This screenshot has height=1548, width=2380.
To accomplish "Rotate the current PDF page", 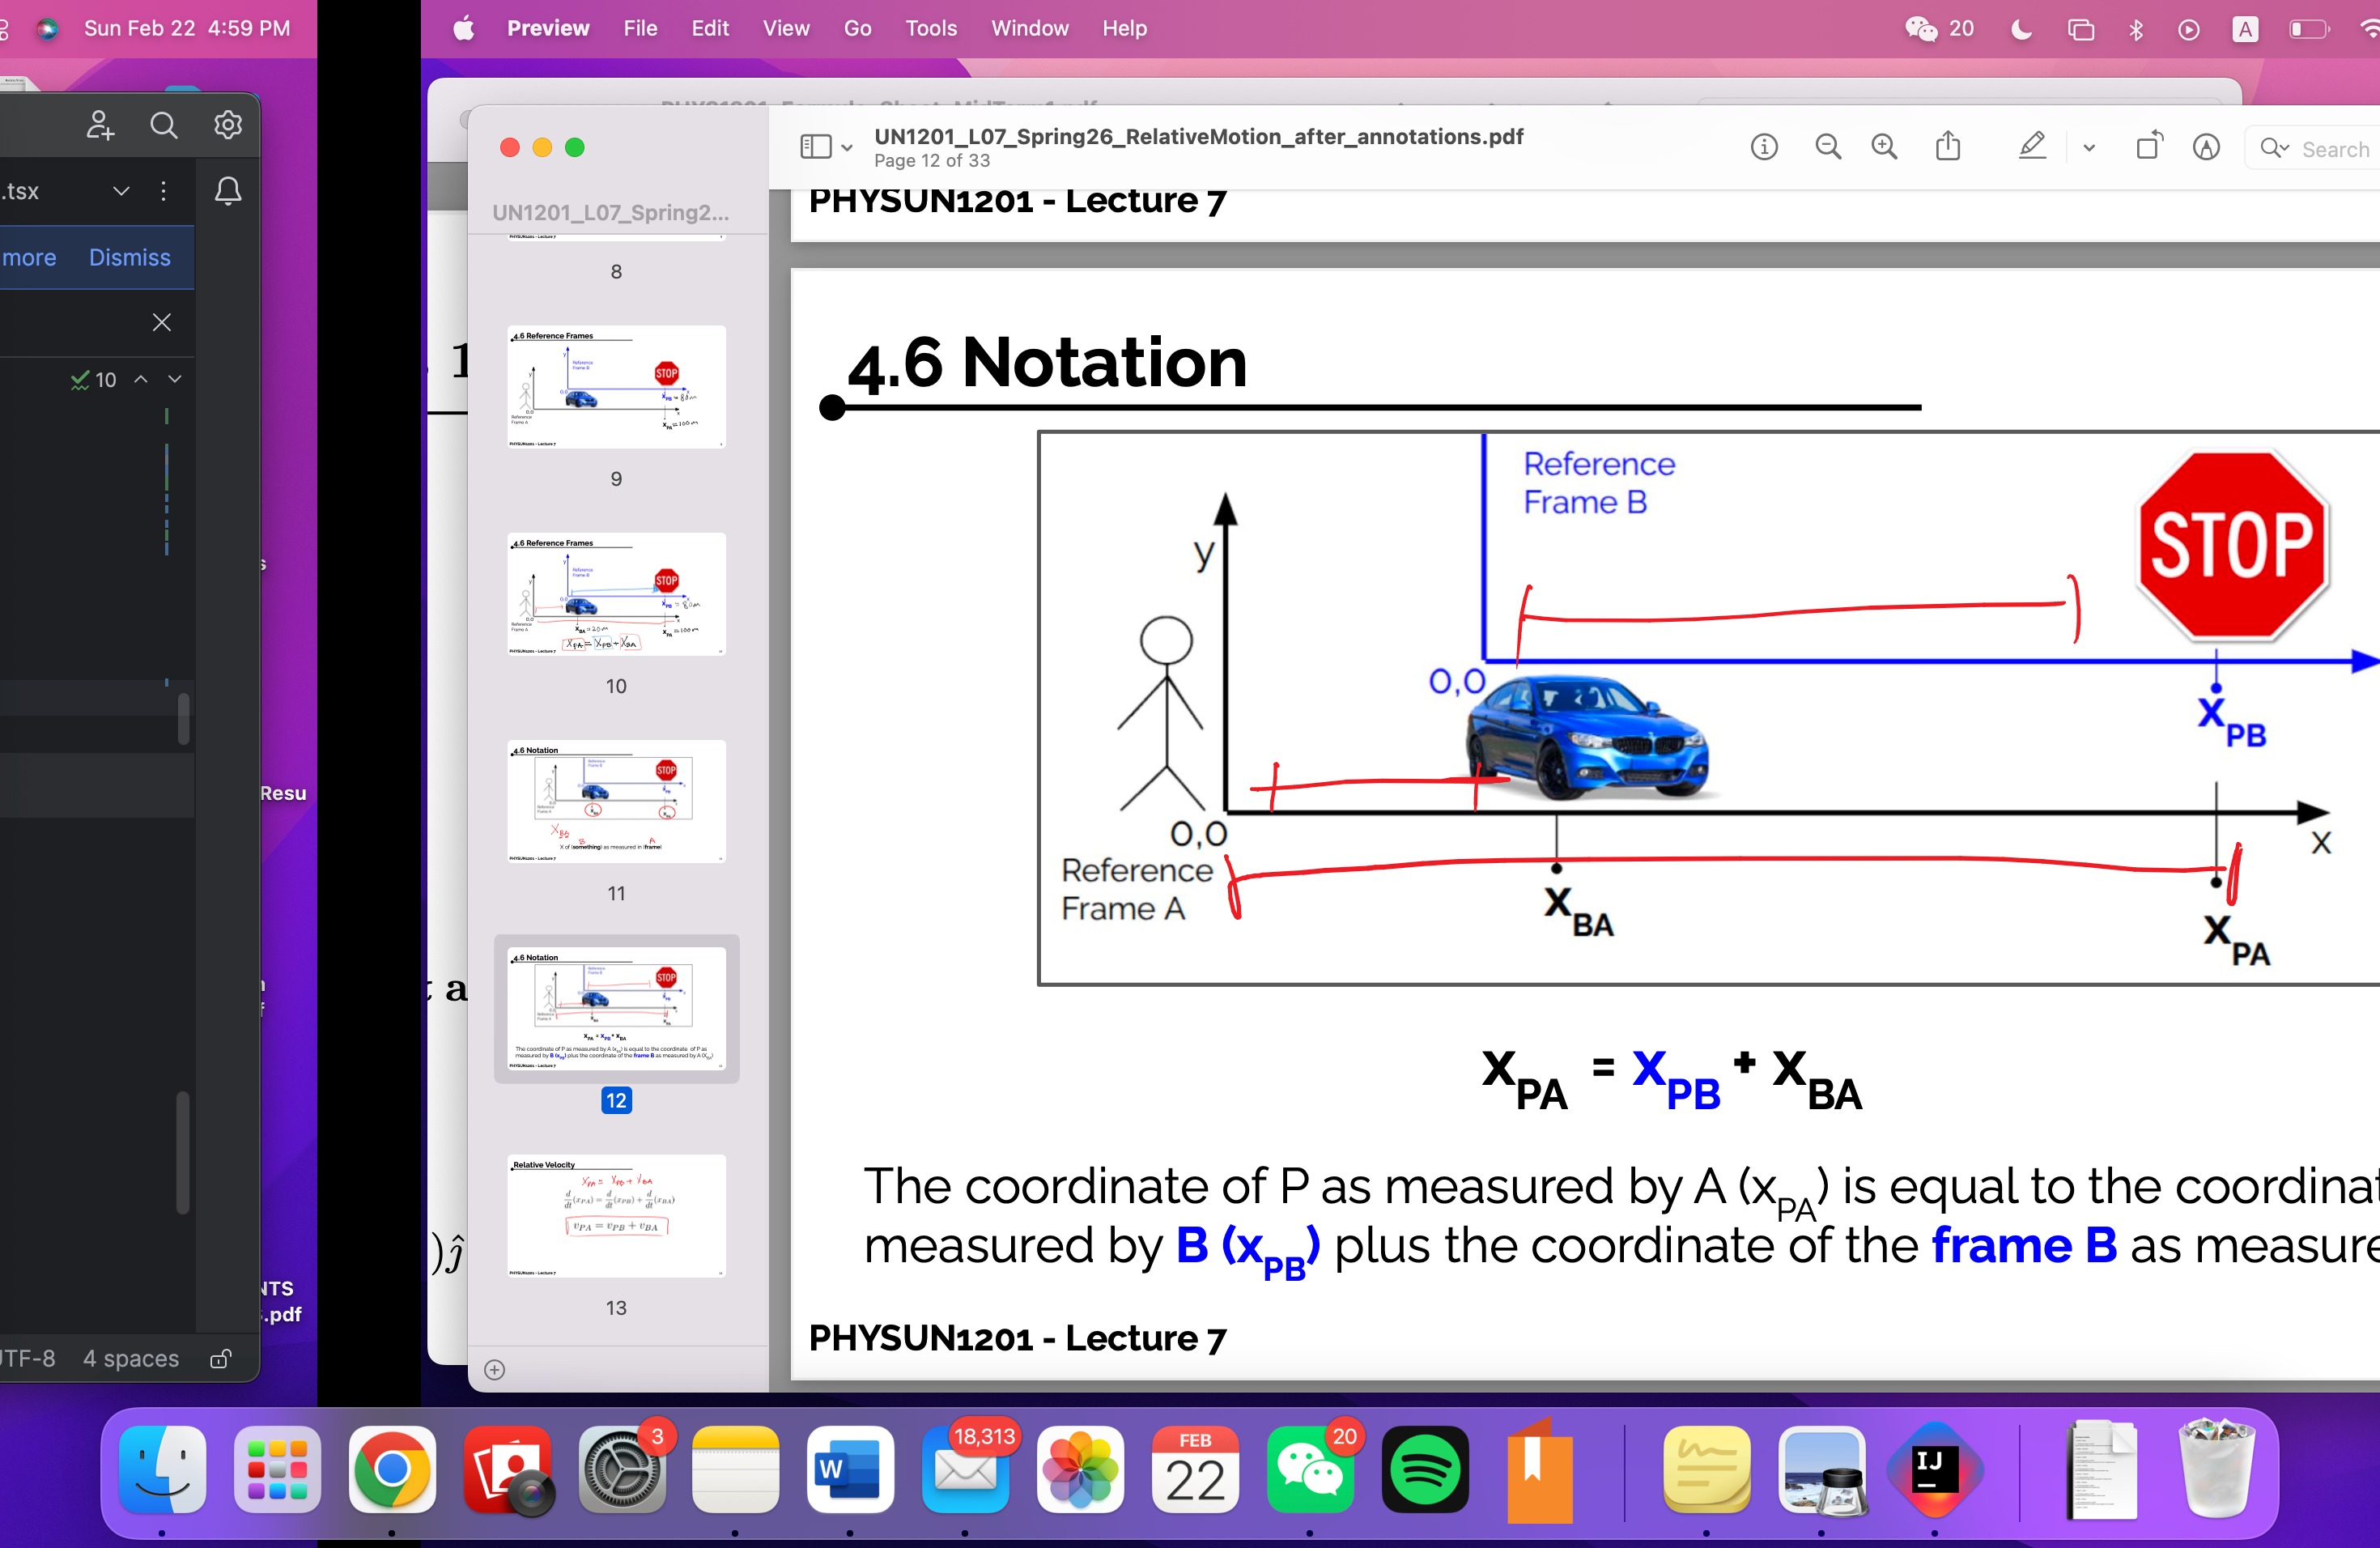I will pos(2150,146).
